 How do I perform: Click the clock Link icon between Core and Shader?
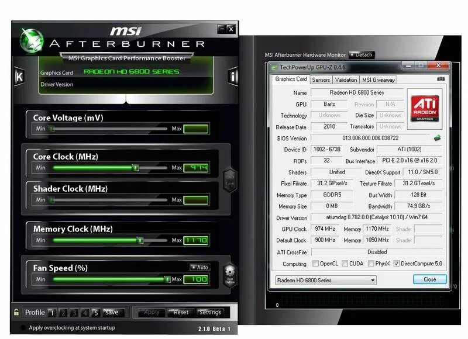coord(230,179)
